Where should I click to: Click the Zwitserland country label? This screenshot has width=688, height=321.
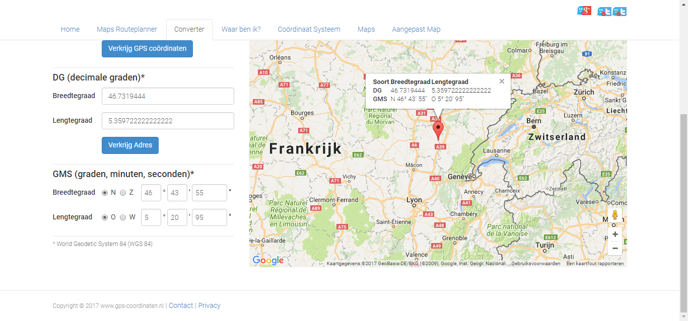click(557, 137)
